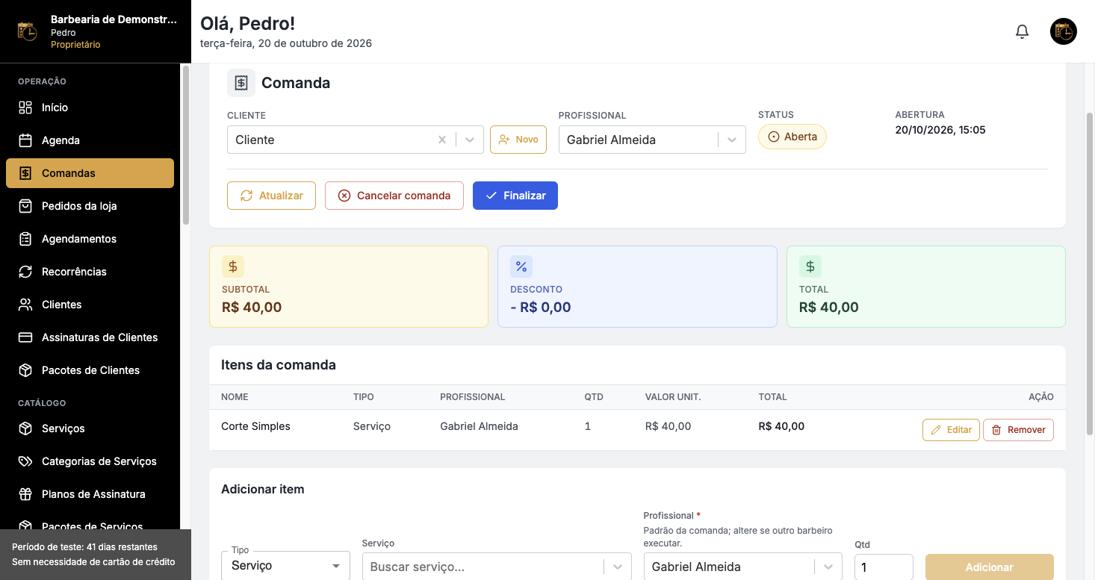Screen dimensions: 1095x580
Task: Click the Pedidos da loja bag icon
Action: [x=25, y=206]
